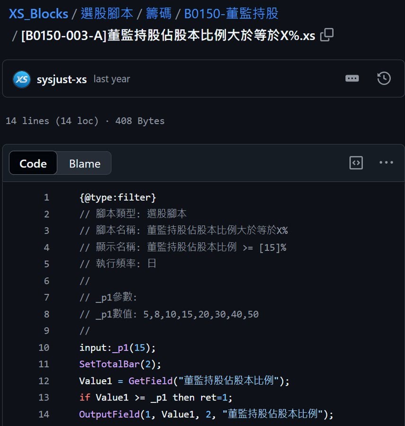
Task: Click the SetTotalBar code line
Action: point(120,364)
